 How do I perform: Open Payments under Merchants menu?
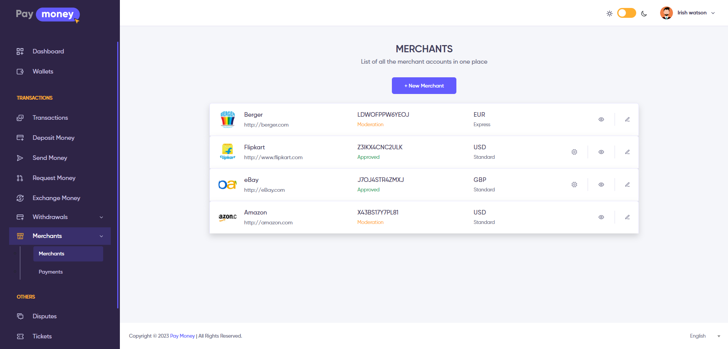point(51,272)
